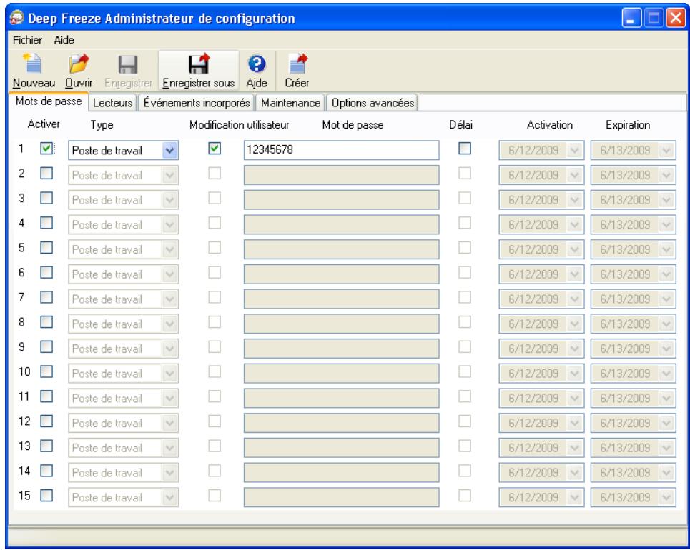Click the Modification utilisateur checkbox in row 3
The height and width of the screenshot is (550, 690).
pos(215,198)
